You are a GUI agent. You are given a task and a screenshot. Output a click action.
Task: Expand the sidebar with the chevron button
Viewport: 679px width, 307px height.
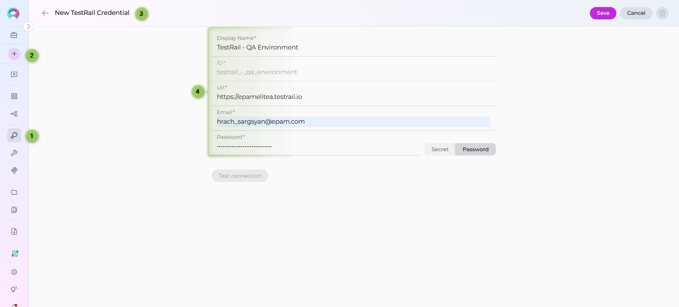28,26
